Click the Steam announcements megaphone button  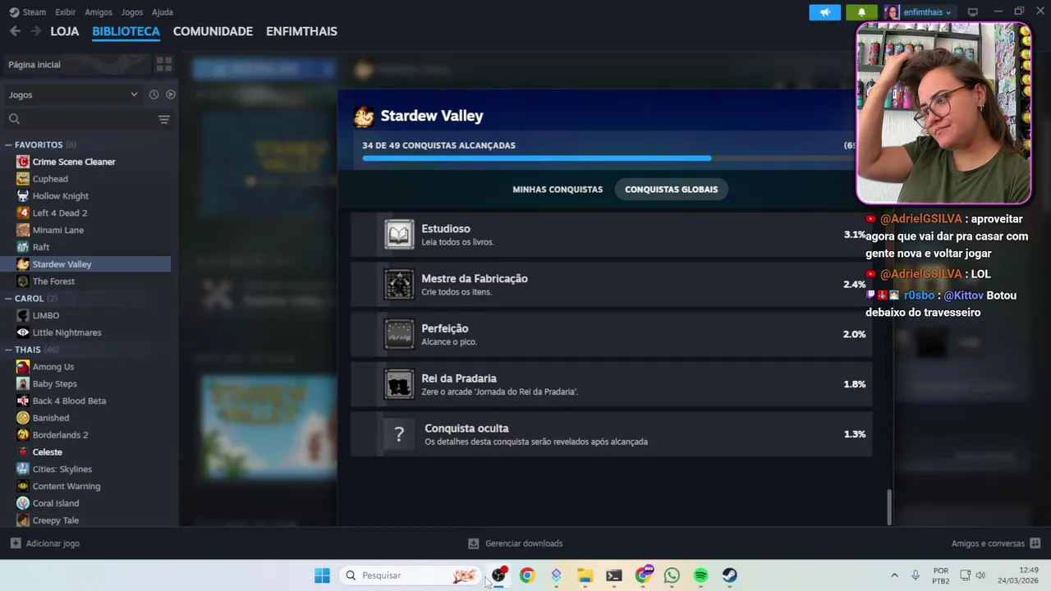click(825, 12)
